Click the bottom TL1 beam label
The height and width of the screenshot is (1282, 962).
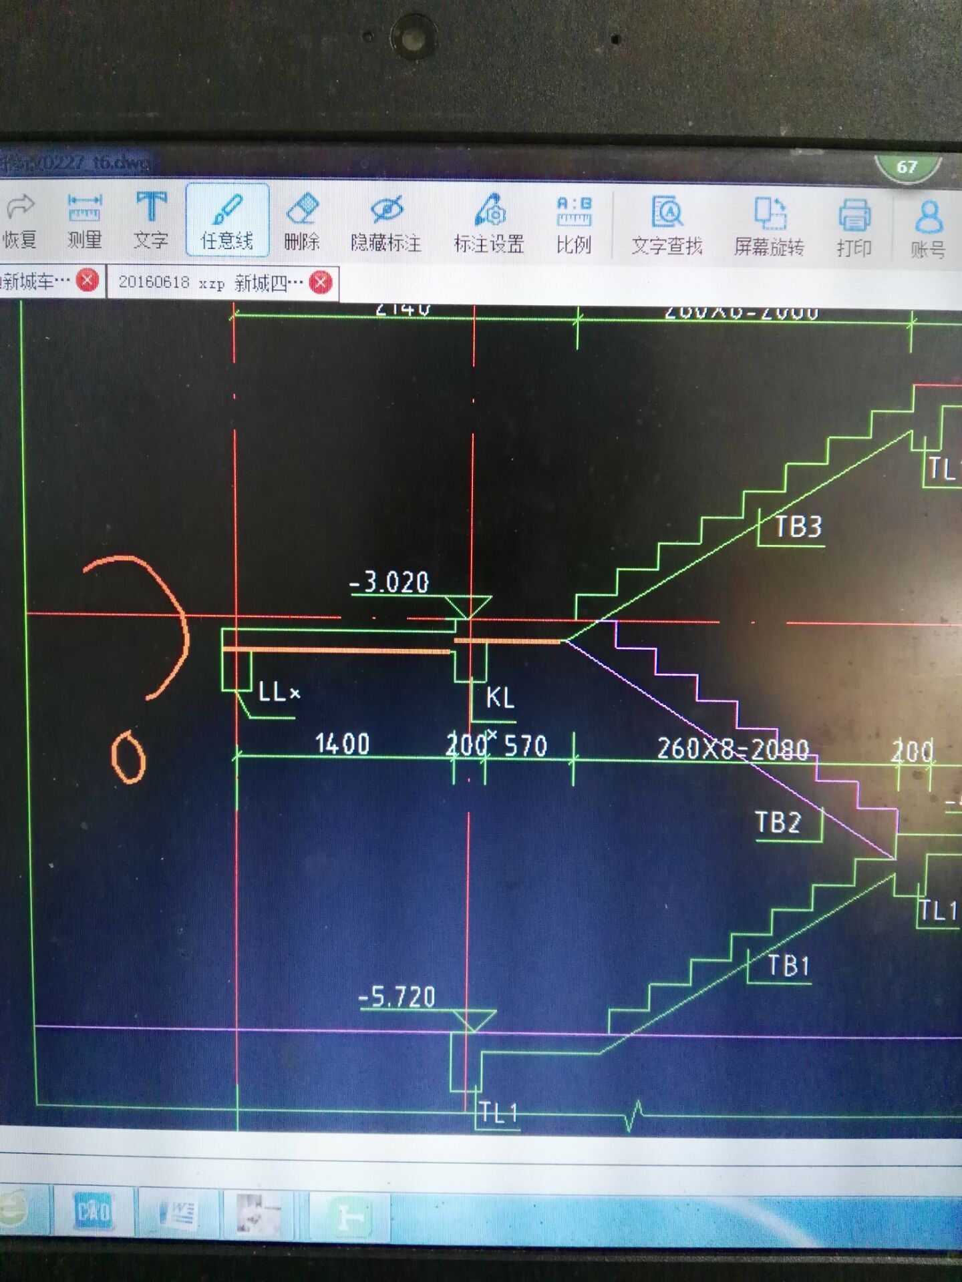[499, 1113]
